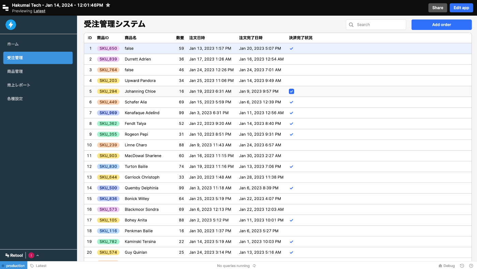The image size is (477, 269).
Task: Click the SKU_830 tag
Action: tap(108, 166)
